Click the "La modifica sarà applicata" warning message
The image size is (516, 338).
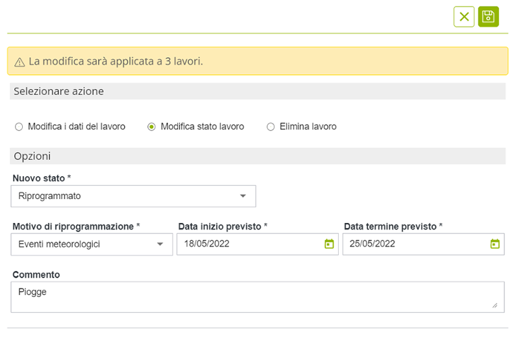[x=116, y=62]
